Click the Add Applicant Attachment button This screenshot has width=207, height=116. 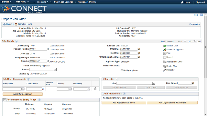(x=124, y=102)
